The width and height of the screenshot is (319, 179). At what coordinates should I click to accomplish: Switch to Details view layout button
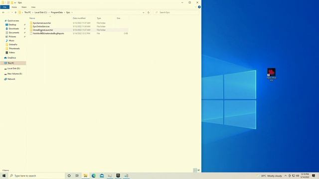(x=195, y=170)
